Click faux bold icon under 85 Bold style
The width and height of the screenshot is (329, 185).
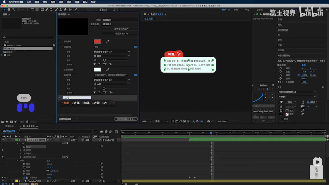click(94, 64)
